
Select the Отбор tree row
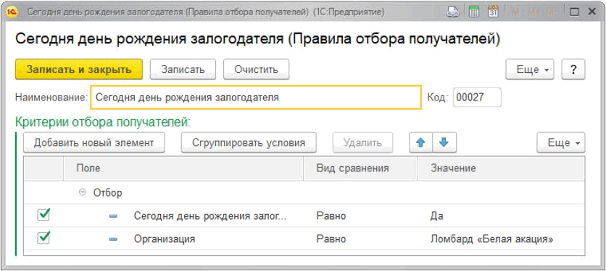click(x=304, y=193)
